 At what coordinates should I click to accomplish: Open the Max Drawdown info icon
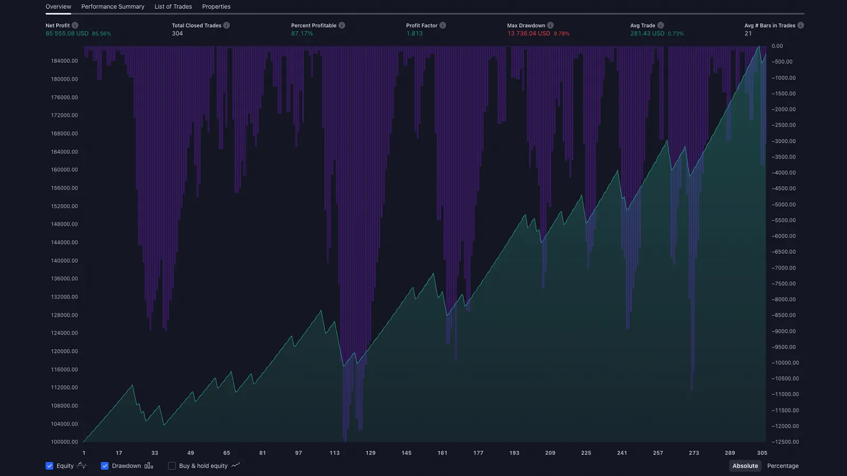coord(551,25)
